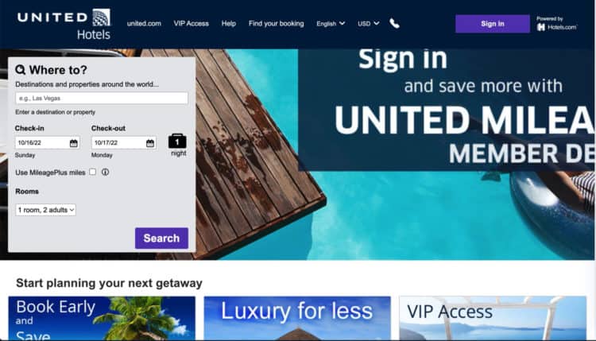Open the Help menu item

228,24
